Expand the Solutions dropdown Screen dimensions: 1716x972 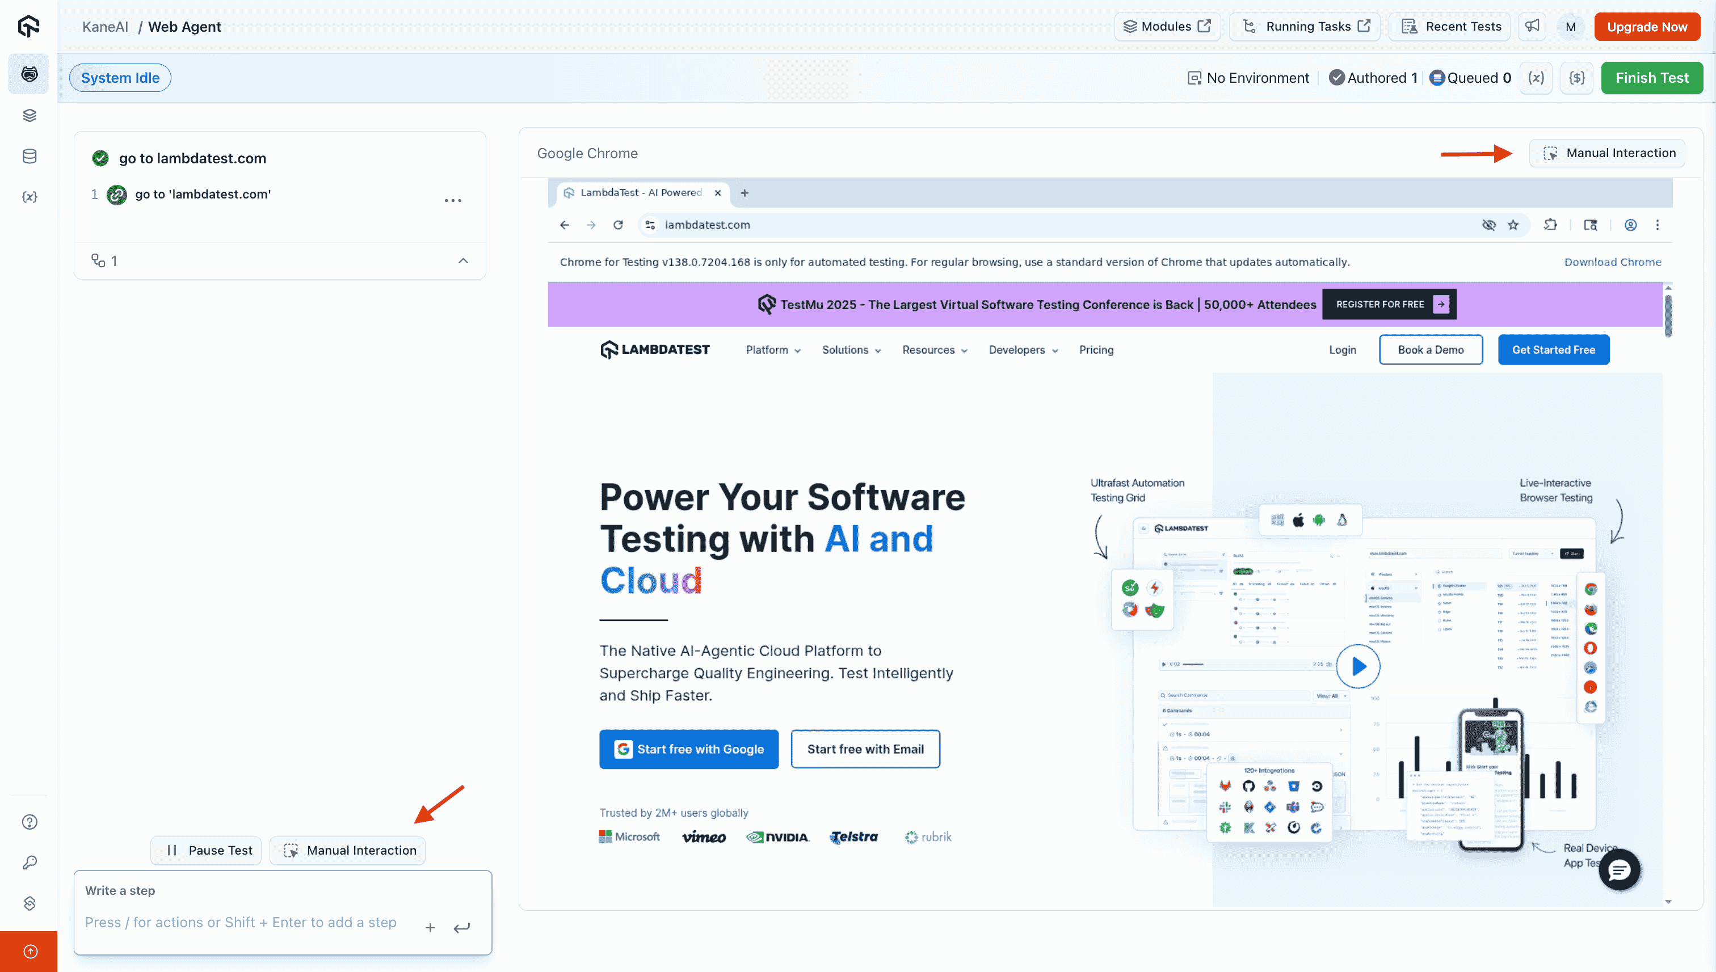(x=851, y=350)
